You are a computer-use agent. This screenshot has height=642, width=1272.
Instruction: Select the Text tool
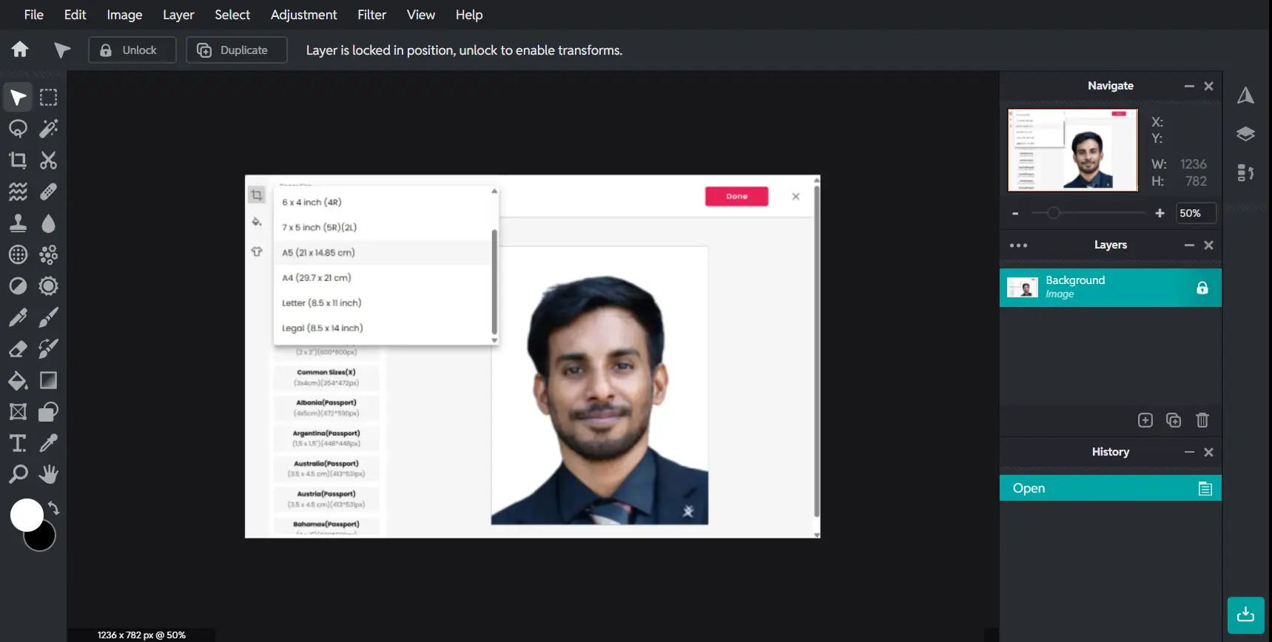coord(18,443)
